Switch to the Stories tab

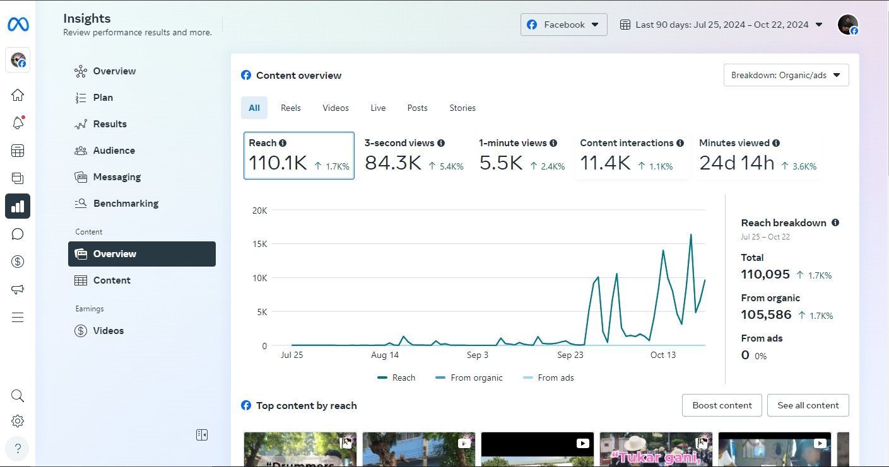(462, 108)
